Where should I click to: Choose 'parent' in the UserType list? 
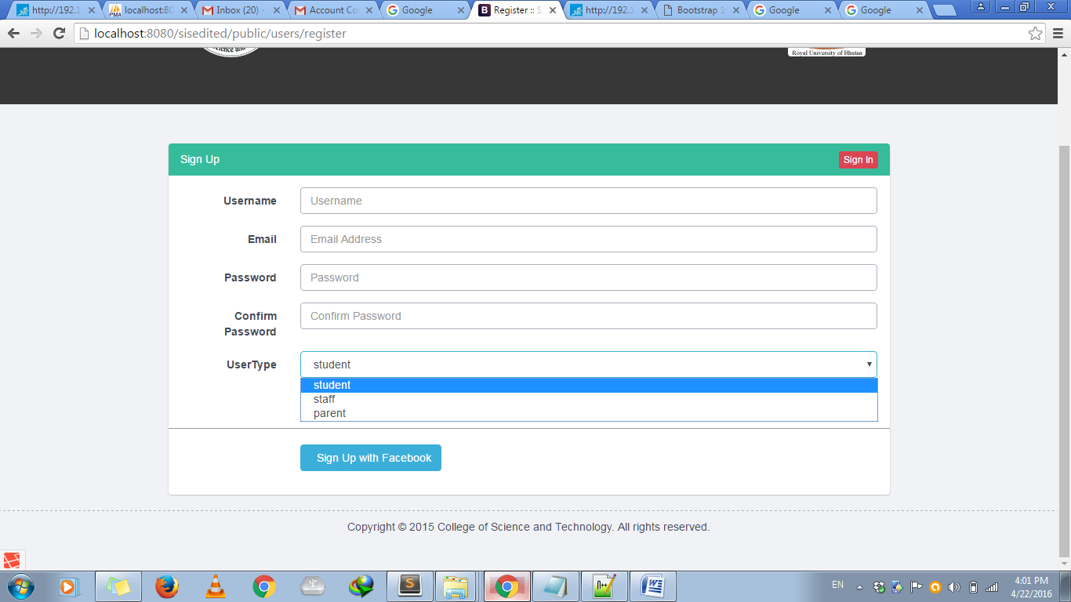329,413
